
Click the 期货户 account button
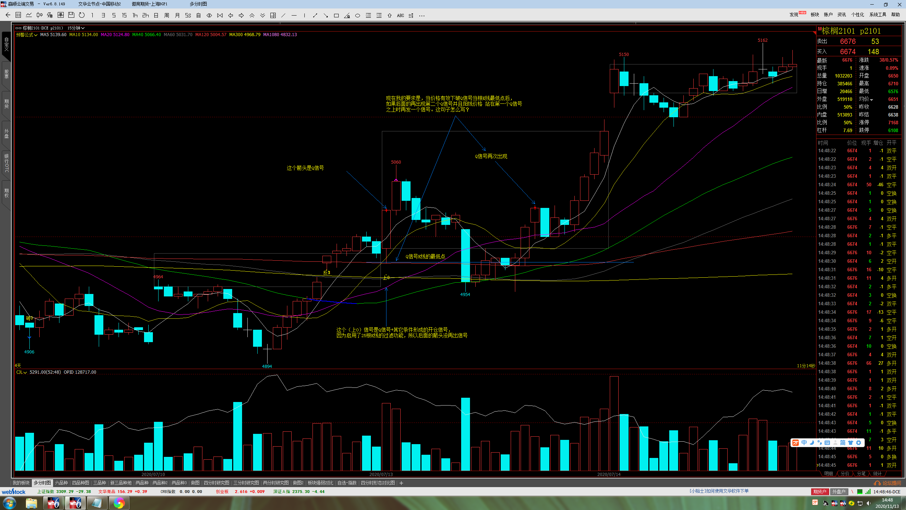coord(819,492)
